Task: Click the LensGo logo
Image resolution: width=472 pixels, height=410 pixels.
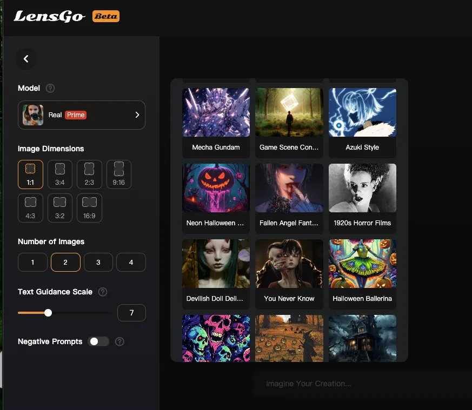Action: tap(49, 16)
